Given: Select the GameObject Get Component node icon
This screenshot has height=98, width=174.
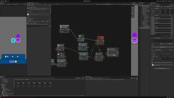Looking at the screenshot, I should 108,49.
